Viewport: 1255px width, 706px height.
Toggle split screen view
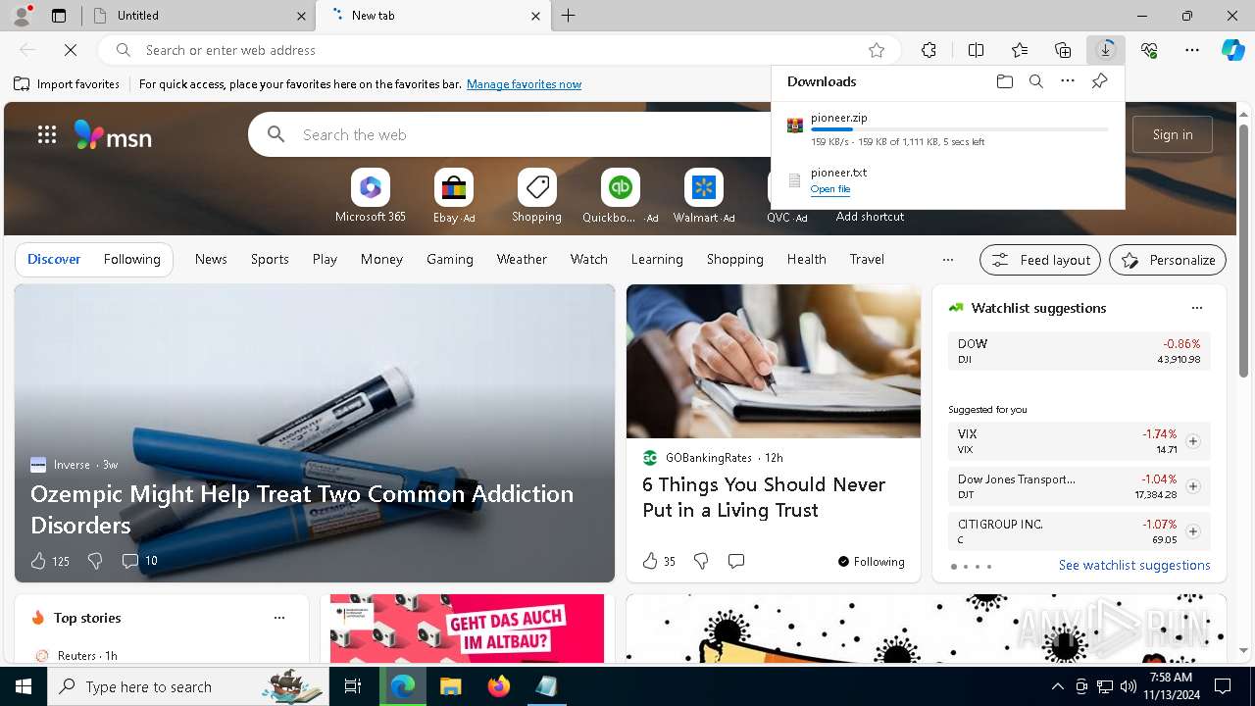(976, 50)
